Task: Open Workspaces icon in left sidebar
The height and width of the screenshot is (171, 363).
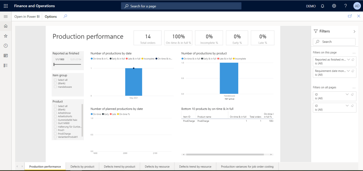Action: coord(6,56)
